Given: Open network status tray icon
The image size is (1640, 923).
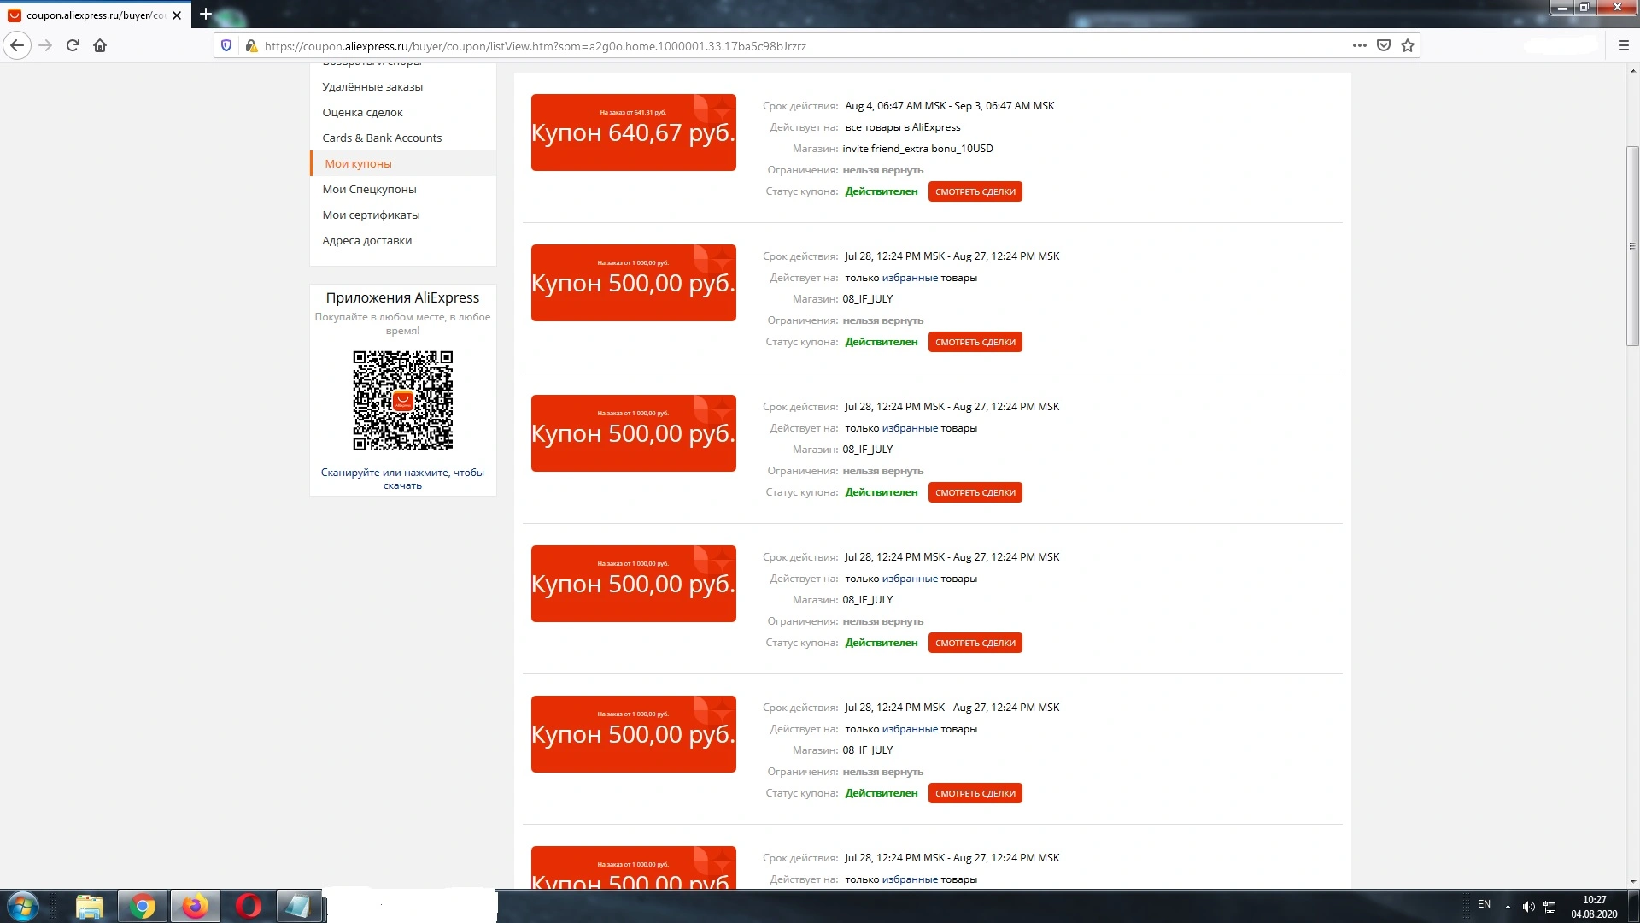Looking at the screenshot, I should pyautogui.click(x=1549, y=907).
